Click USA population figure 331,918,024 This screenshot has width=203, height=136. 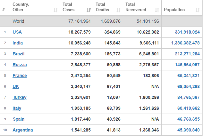[187, 32]
